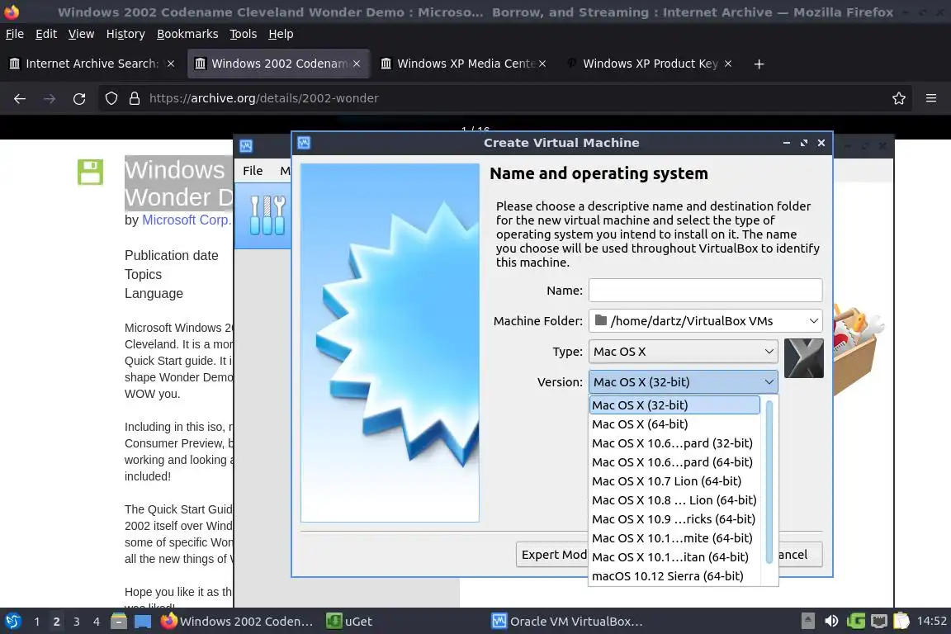Click the version list scrollbar
The image size is (951, 634).
pyautogui.click(x=769, y=482)
